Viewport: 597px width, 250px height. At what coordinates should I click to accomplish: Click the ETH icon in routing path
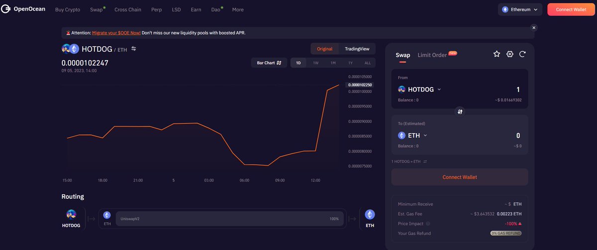coord(107,215)
